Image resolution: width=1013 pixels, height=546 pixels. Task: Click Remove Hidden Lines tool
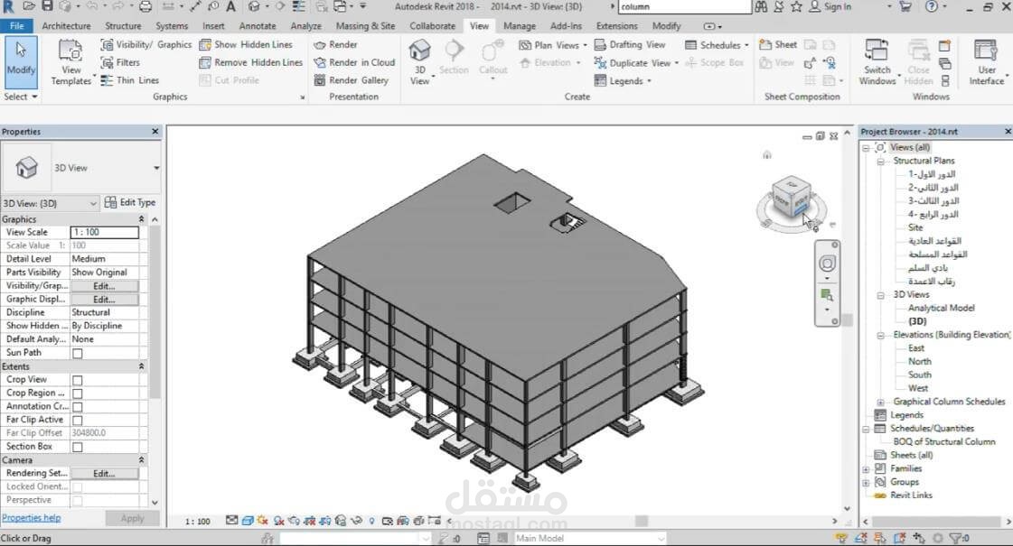(251, 62)
